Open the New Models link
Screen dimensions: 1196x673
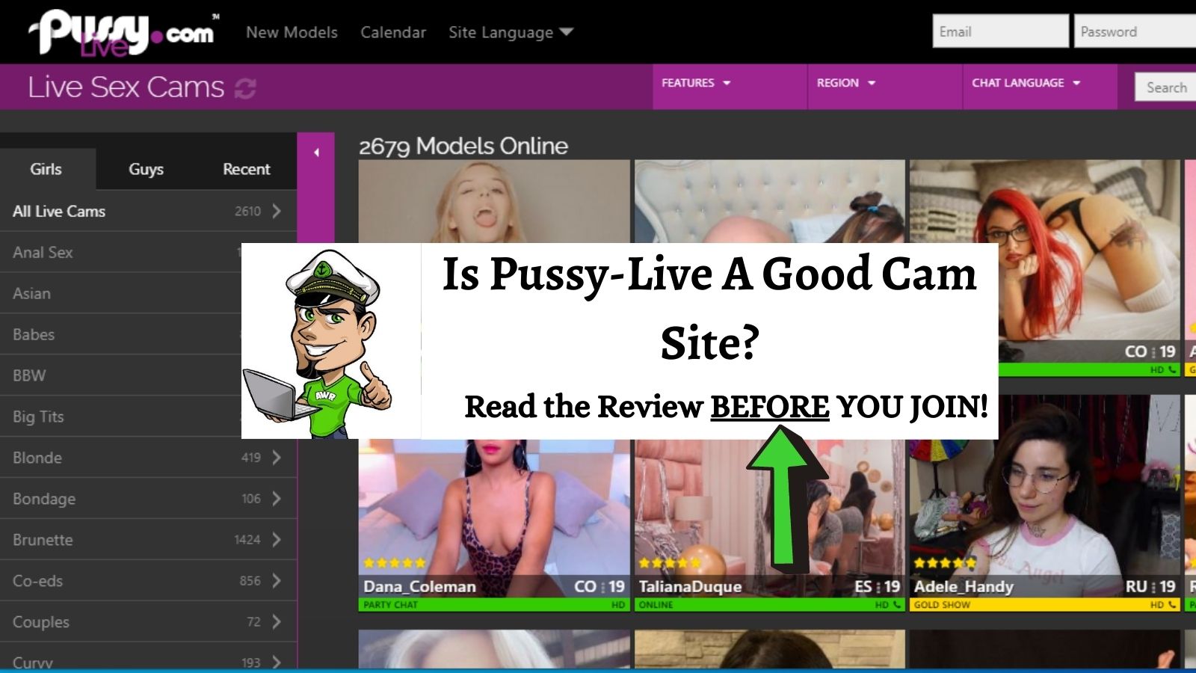tap(292, 32)
